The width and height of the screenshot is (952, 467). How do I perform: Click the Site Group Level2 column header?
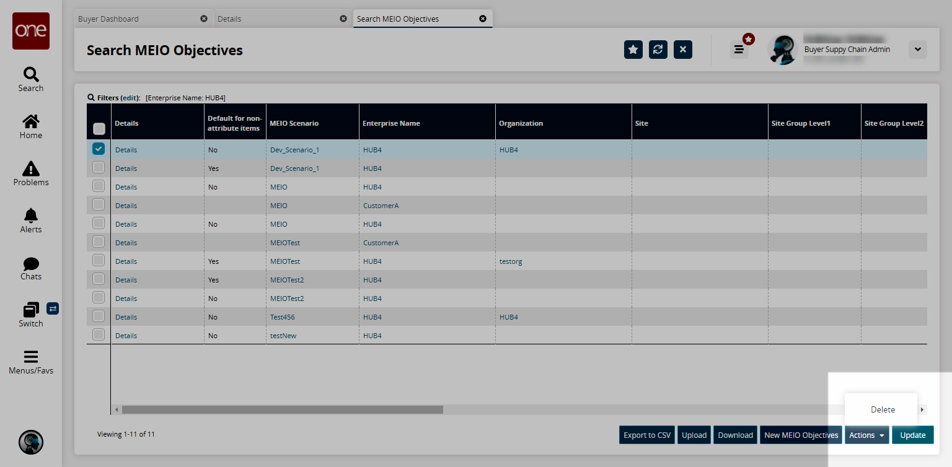[894, 123]
